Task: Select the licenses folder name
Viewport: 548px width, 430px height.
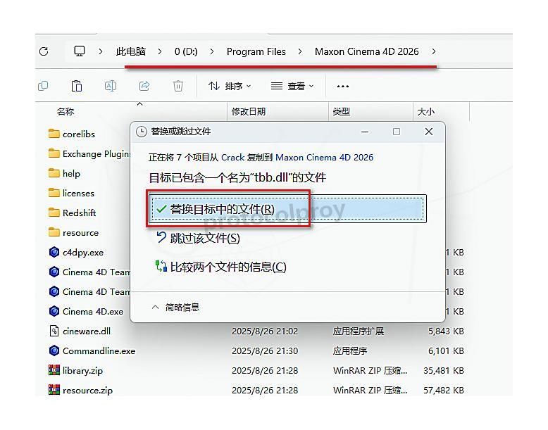Action: 78,193
